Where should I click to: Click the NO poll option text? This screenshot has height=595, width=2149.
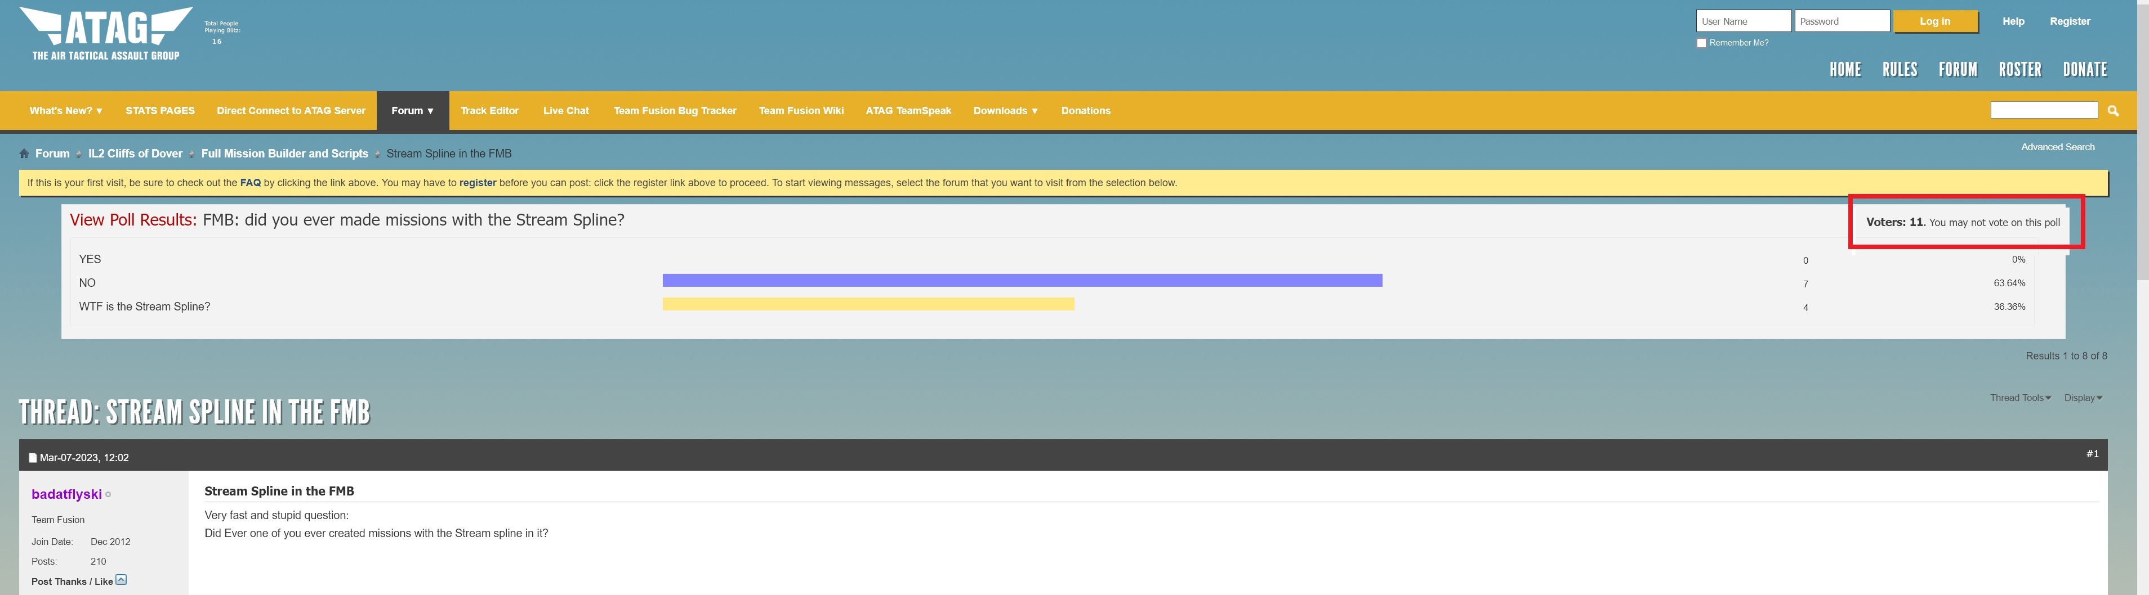tap(88, 282)
